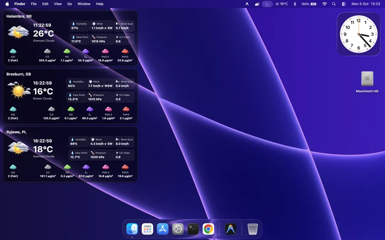Click Holambra Dew Point 17.0°C tile

79,39
